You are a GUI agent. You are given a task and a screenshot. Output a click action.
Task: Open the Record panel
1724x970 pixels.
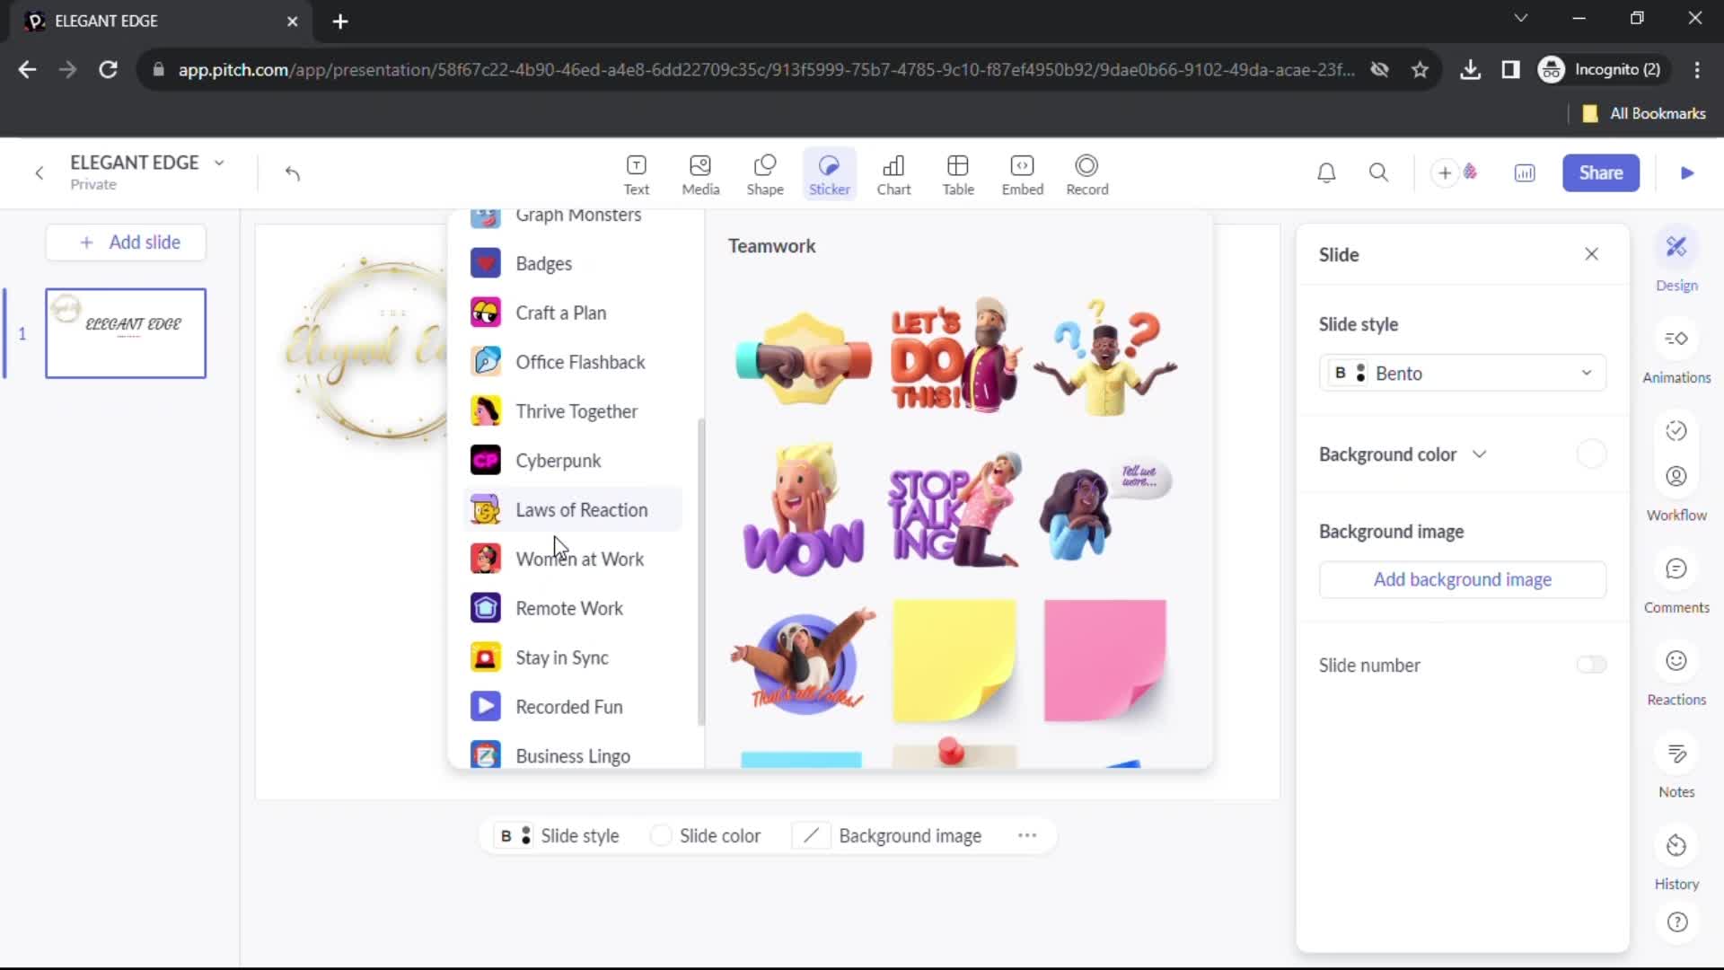[1087, 173]
